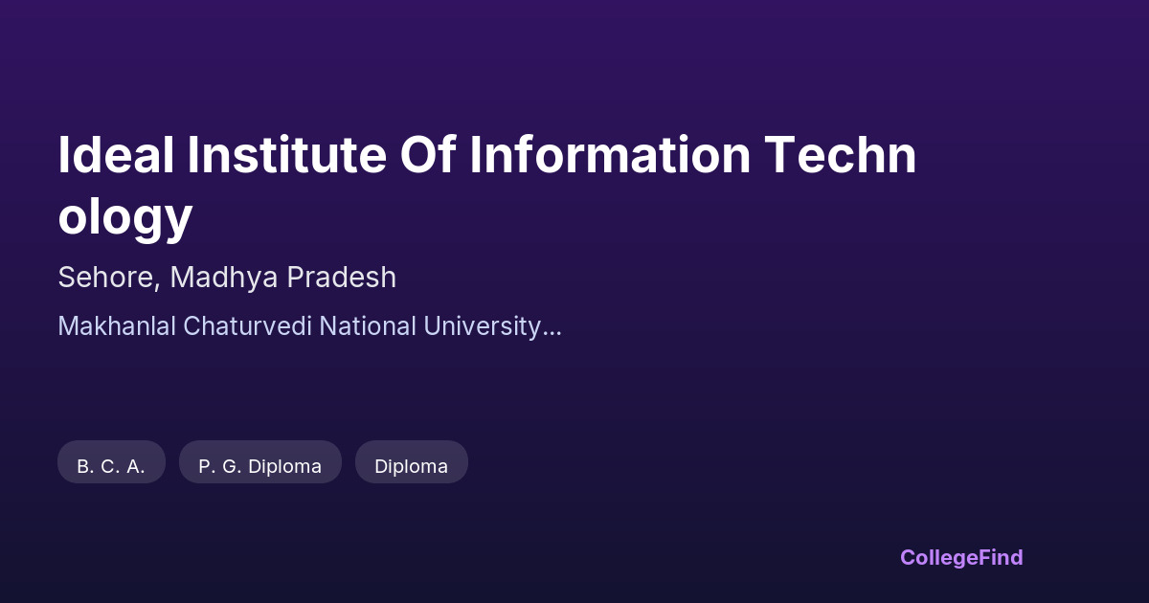Click the wrapped "ology" title text
The width and height of the screenshot is (1149, 603).
click(125, 215)
